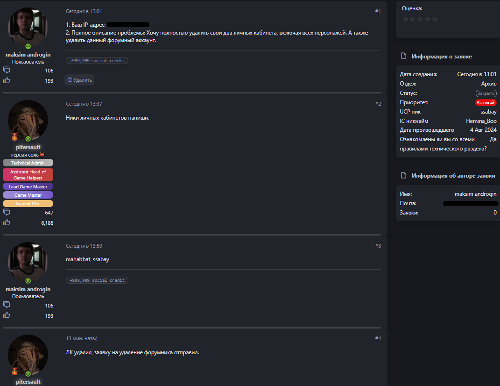
Task: Select the Gambit Plus badge
Action: tap(28, 204)
